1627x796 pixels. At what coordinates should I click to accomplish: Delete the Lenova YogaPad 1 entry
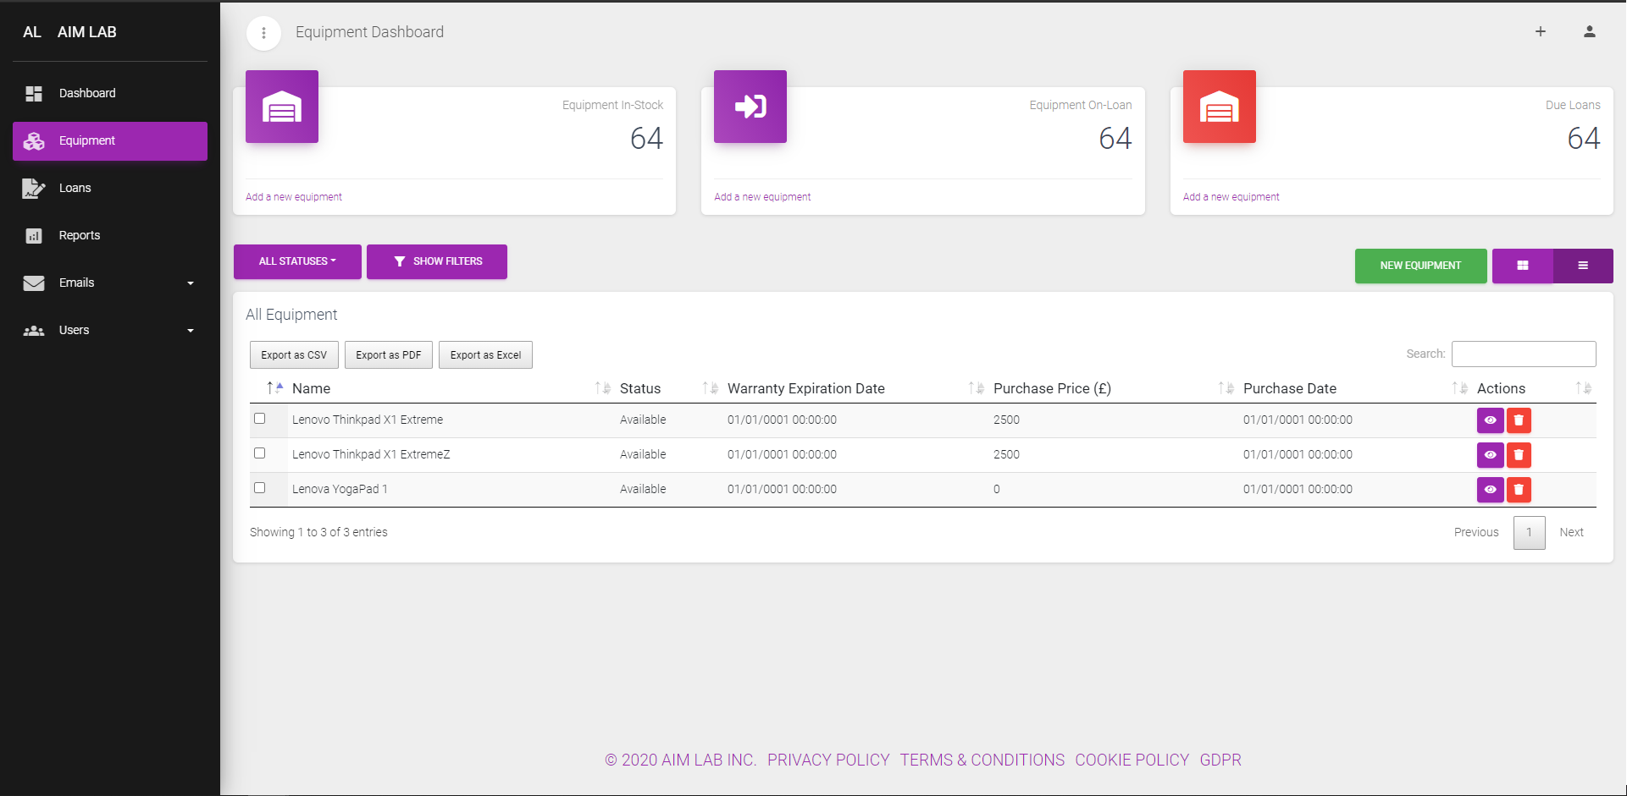[1519, 490]
